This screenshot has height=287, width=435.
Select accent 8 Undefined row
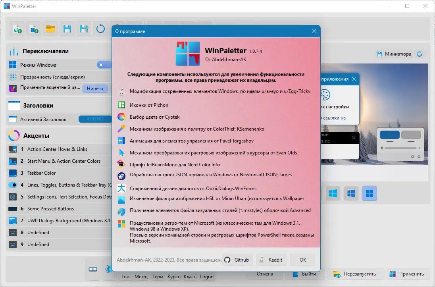[x=60, y=233]
